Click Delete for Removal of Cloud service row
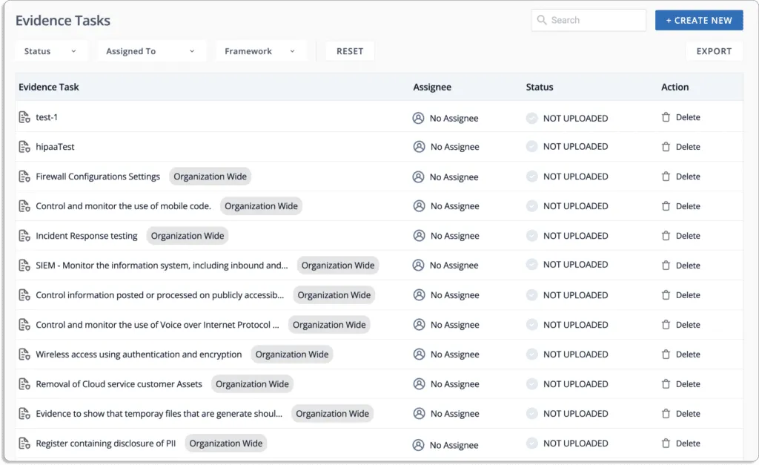 (688, 384)
